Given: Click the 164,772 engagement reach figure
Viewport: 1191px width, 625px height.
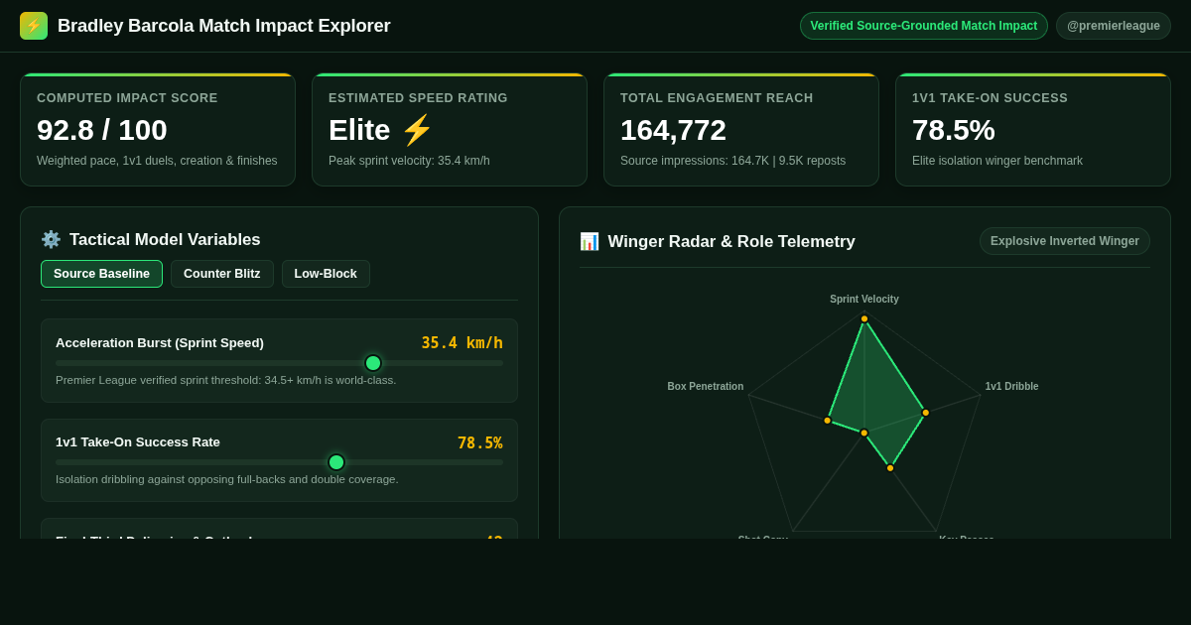Looking at the screenshot, I should [673, 130].
